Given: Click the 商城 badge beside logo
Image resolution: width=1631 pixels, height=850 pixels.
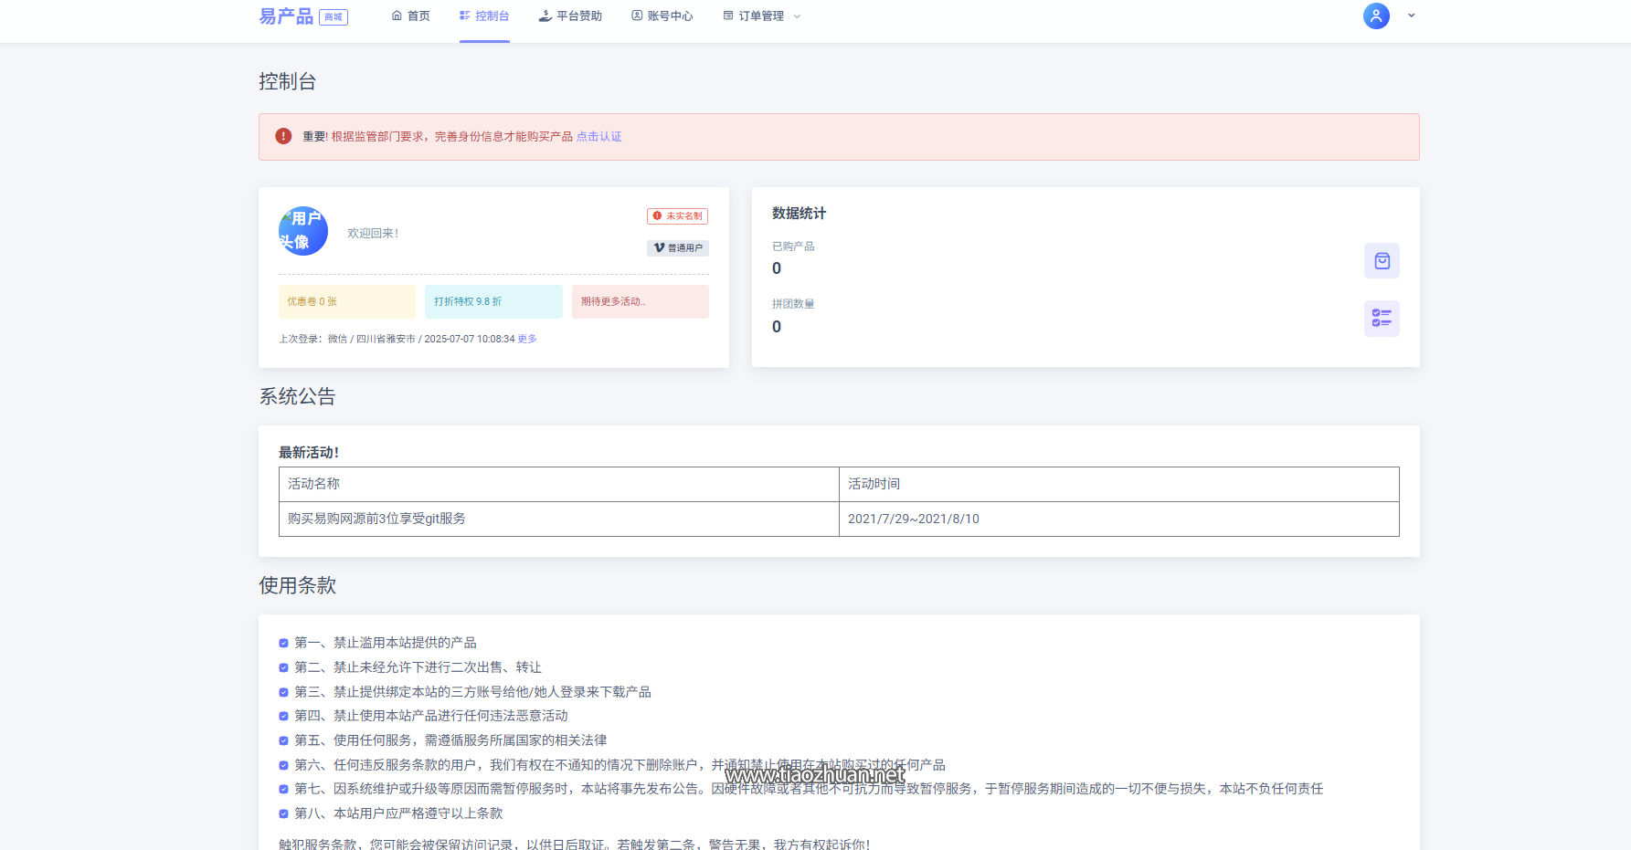Looking at the screenshot, I should pyautogui.click(x=334, y=17).
